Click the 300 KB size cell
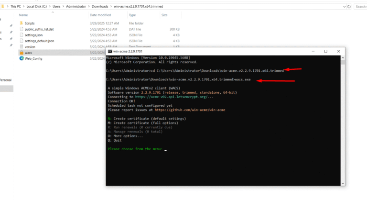 [x=174, y=29]
